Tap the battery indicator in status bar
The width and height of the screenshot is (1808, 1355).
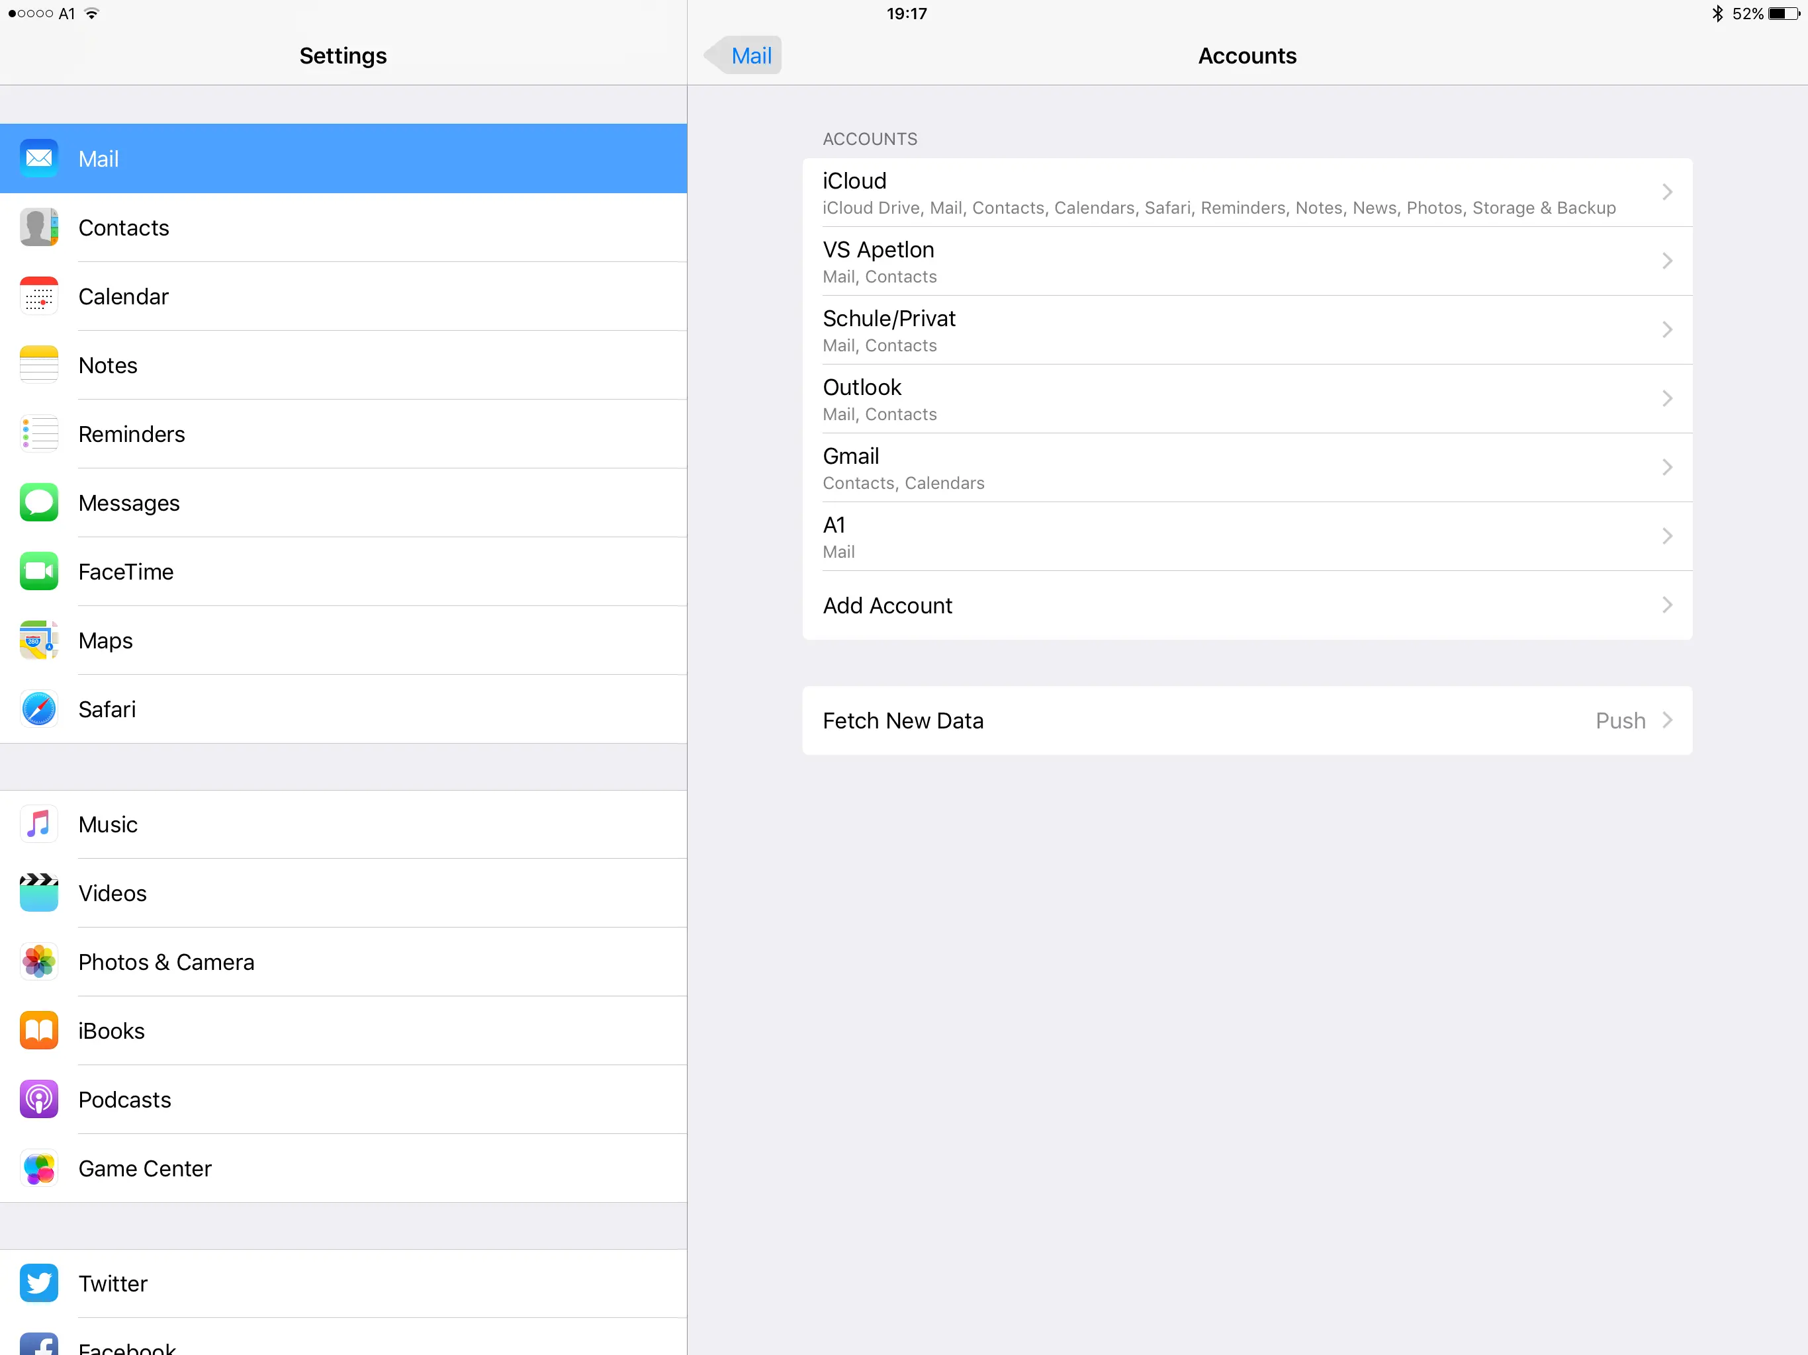[1784, 14]
